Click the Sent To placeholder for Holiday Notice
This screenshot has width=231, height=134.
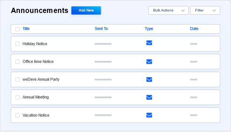point(103,44)
